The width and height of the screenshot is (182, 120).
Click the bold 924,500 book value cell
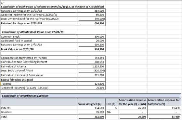91,49
